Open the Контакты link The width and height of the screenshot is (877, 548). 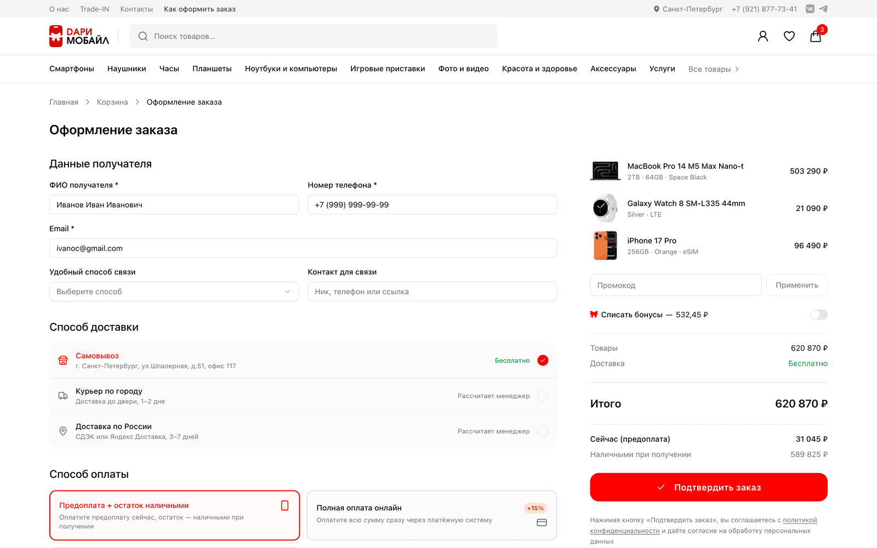click(x=136, y=9)
